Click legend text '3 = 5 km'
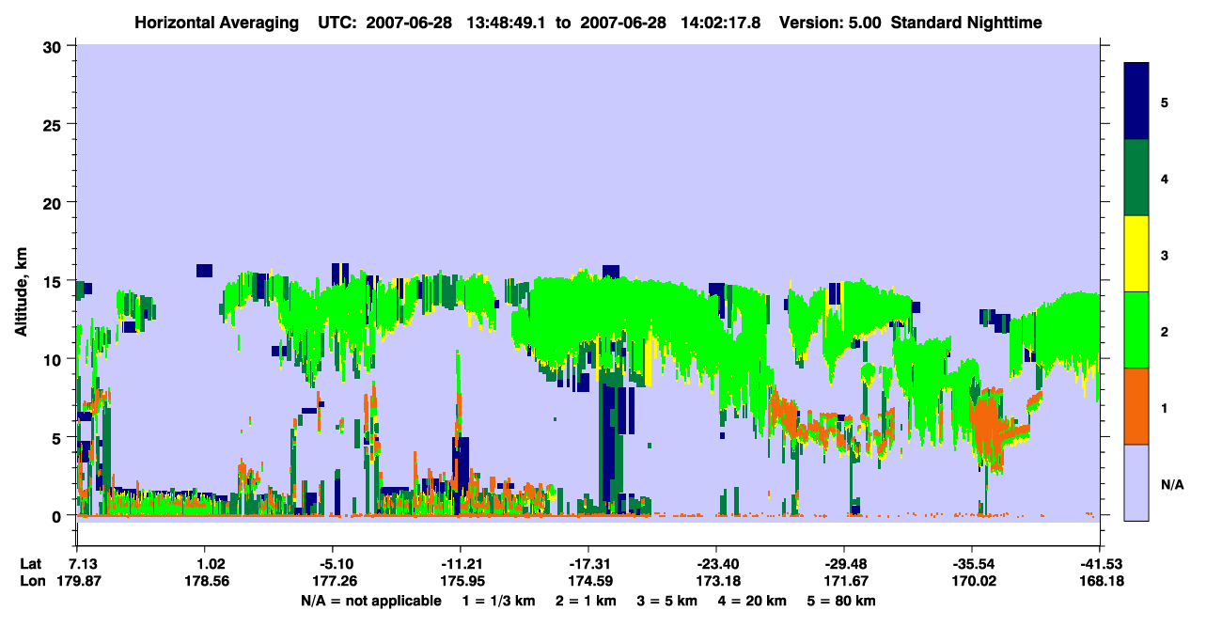The height and width of the screenshot is (627, 1222). coord(667,601)
